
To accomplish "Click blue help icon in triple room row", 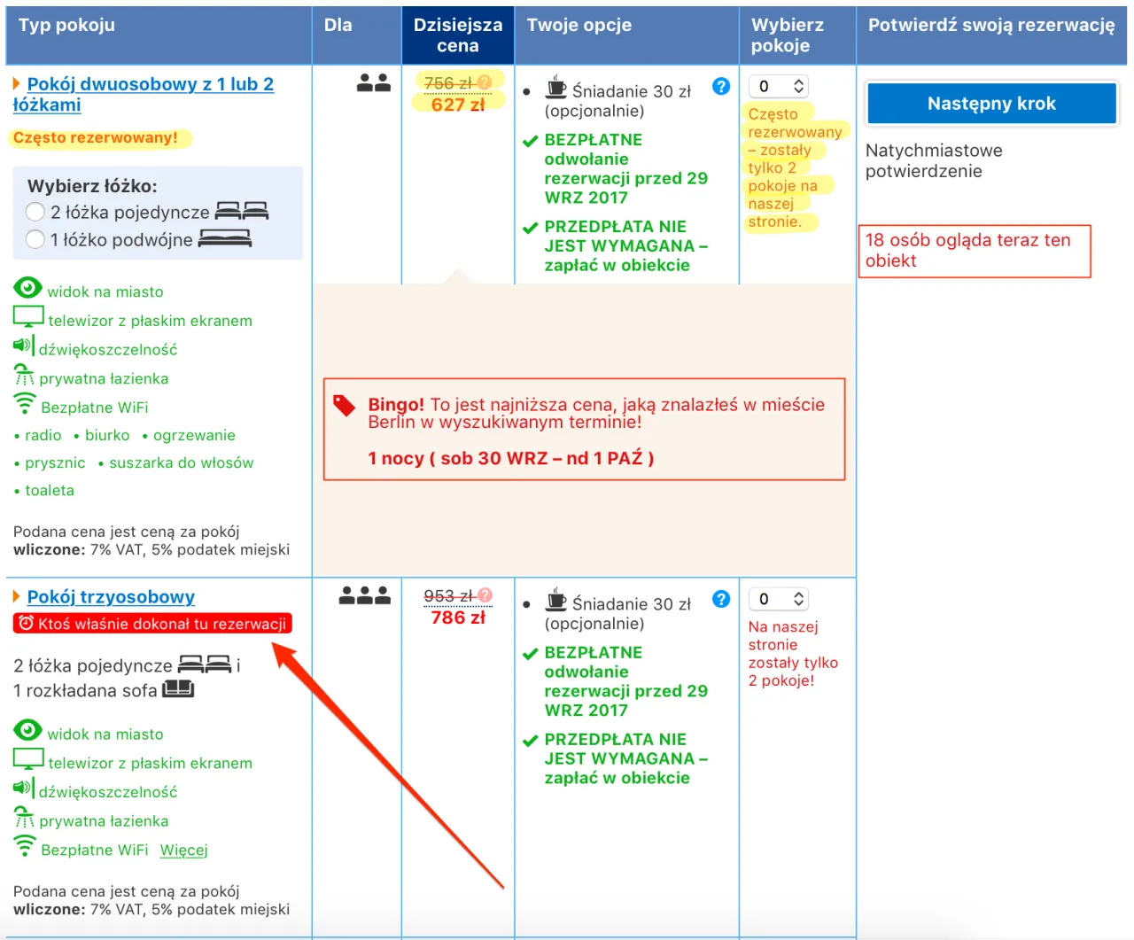I will pyautogui.click(x=721, y=600).
